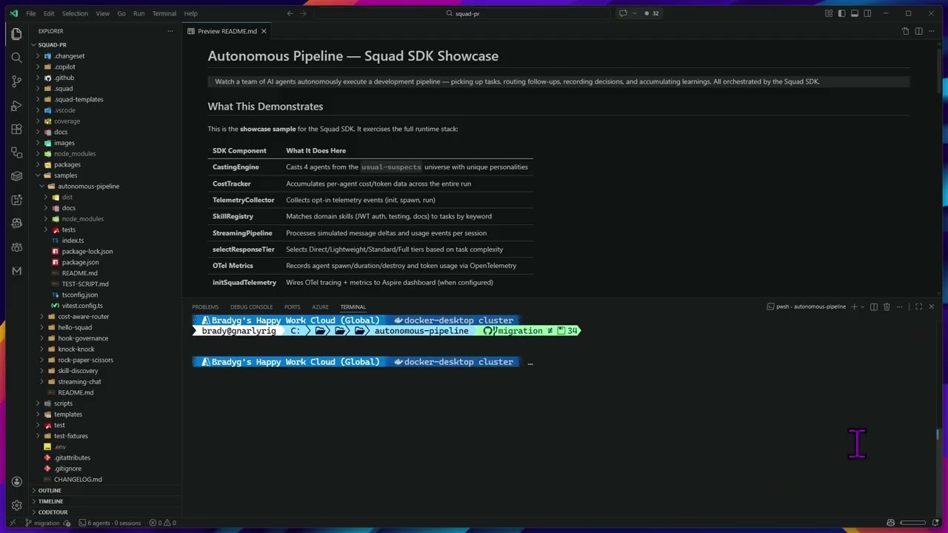
Task: Open the Selection menu
Action: [75, 13]
